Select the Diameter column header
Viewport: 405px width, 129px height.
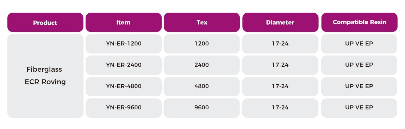pos(280,22)
